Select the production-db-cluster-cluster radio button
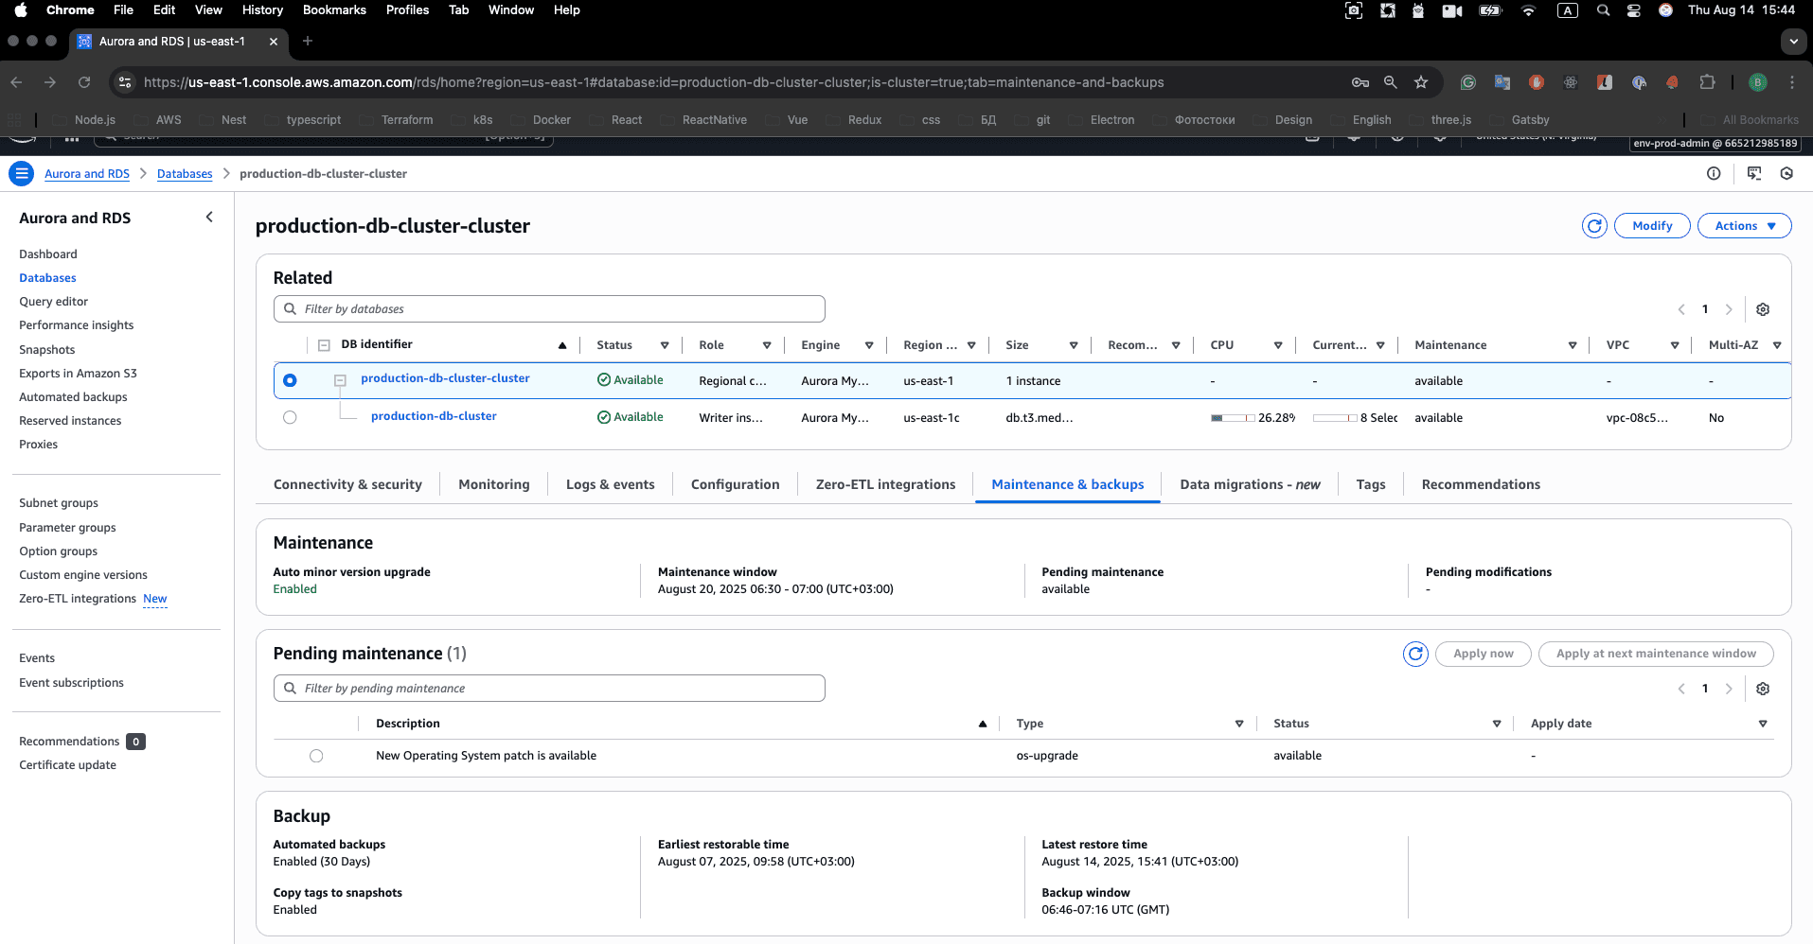The height and width of the screenshot is (944, 1813). pos(290,380)
